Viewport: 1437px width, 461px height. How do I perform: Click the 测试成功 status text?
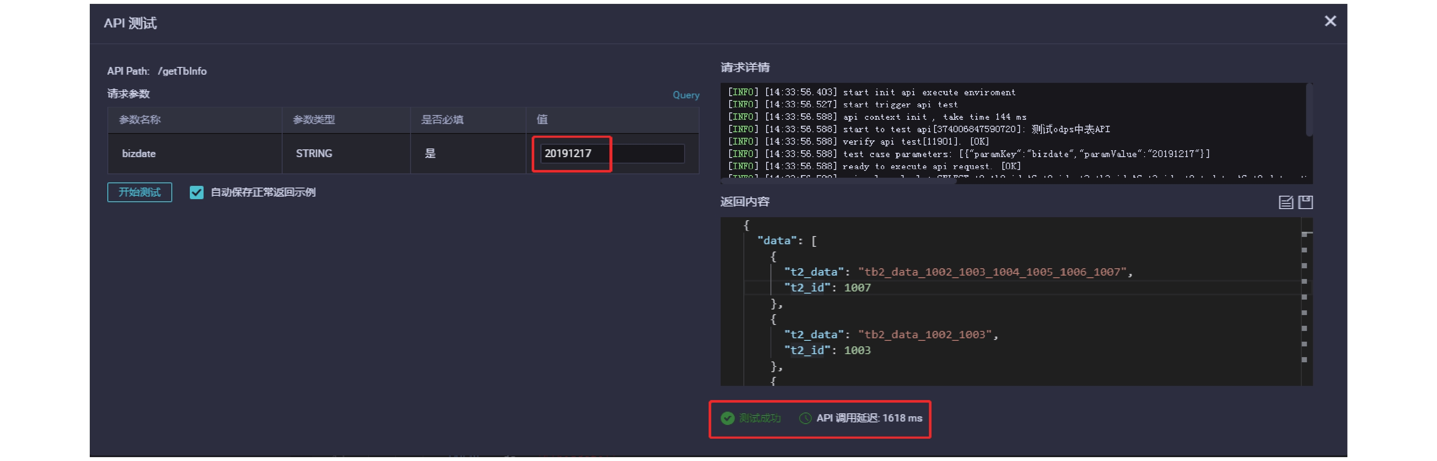click(760, 418)
